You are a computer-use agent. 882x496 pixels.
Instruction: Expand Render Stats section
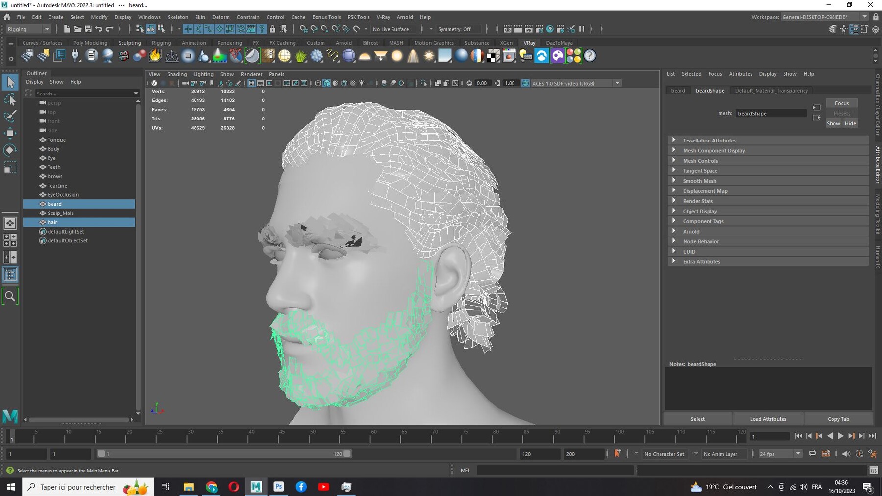768,201
